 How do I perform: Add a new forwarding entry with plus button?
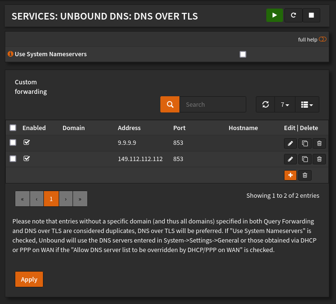pos(290,175)
